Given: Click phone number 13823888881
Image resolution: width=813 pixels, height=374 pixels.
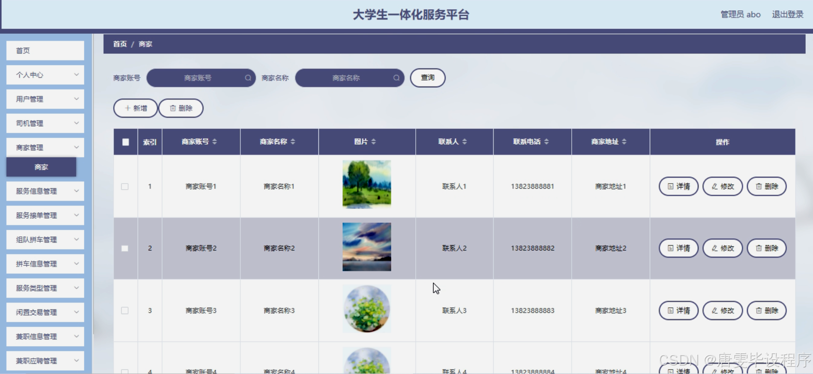Looking at the screenshot, I should click(x=532, y=187).
